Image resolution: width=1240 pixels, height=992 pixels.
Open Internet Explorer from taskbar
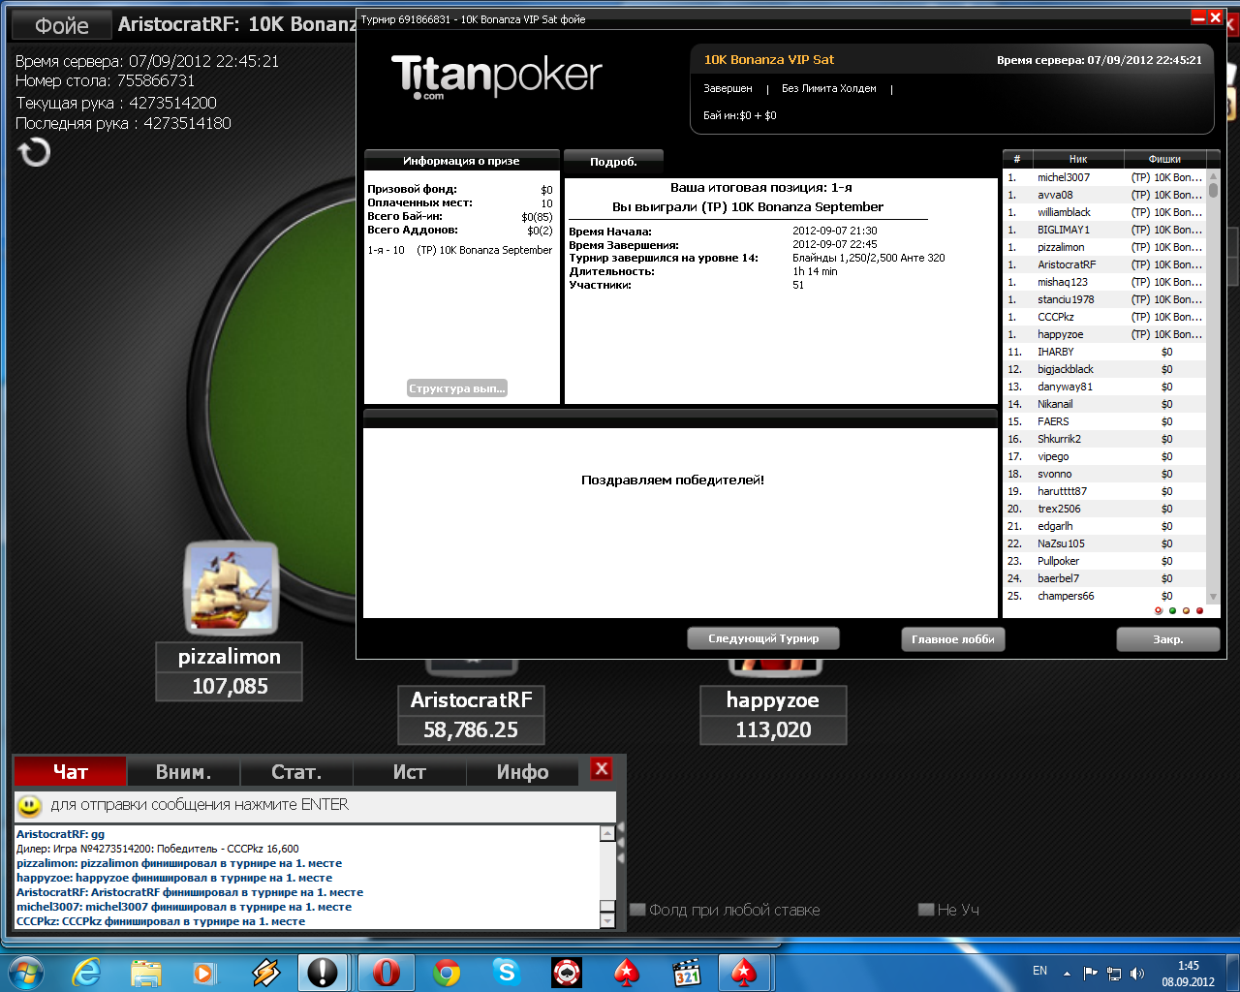coord(87,972)
